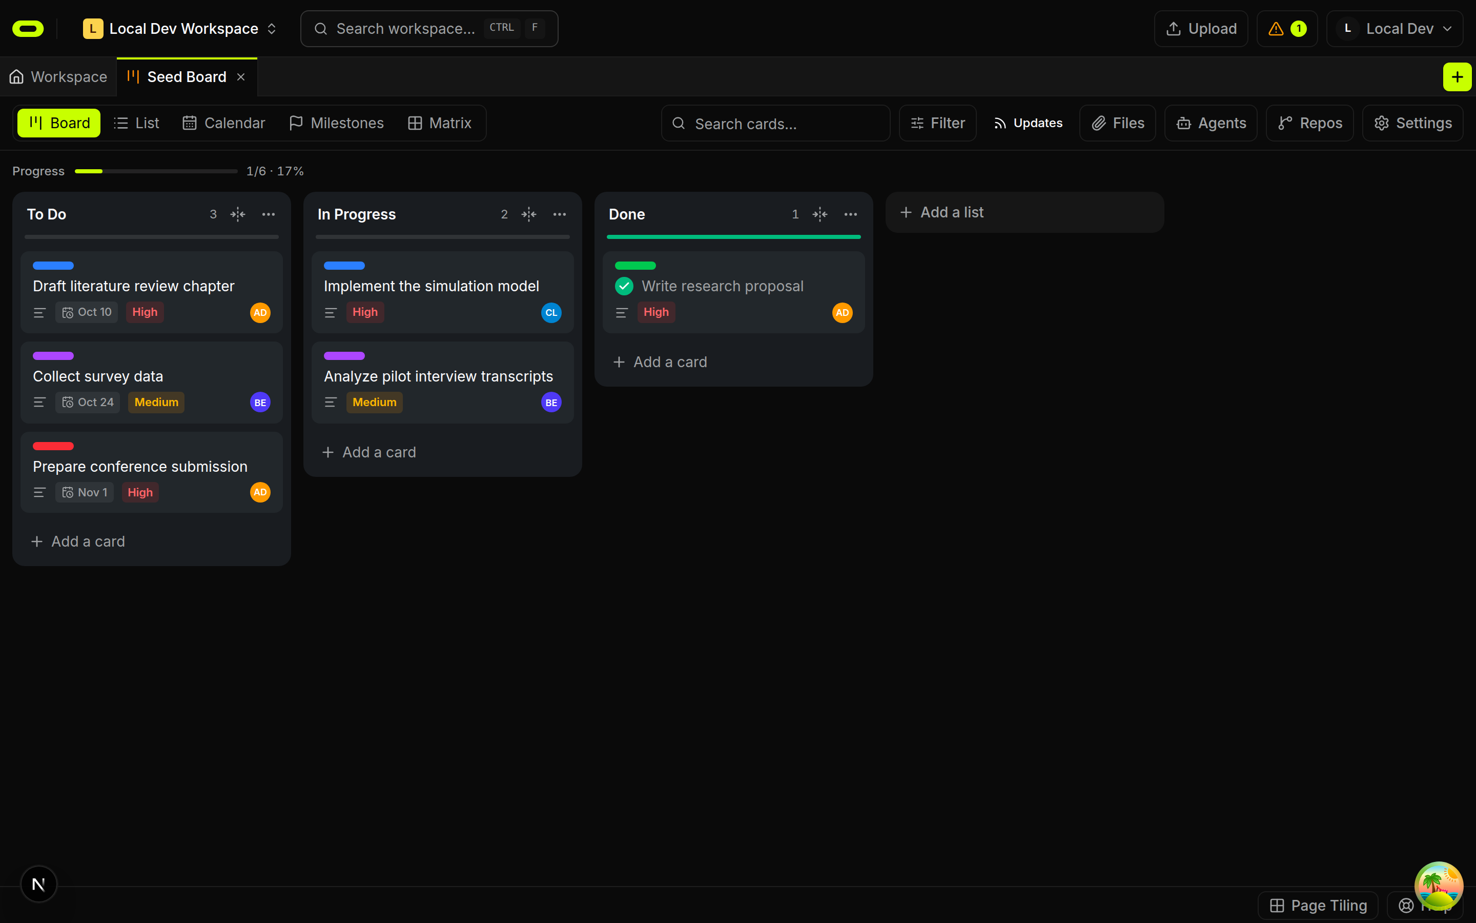The image size is (1476, 923).
Task: Open the Done list options menu
Action: pyautogui.click(x=850, y=214)
